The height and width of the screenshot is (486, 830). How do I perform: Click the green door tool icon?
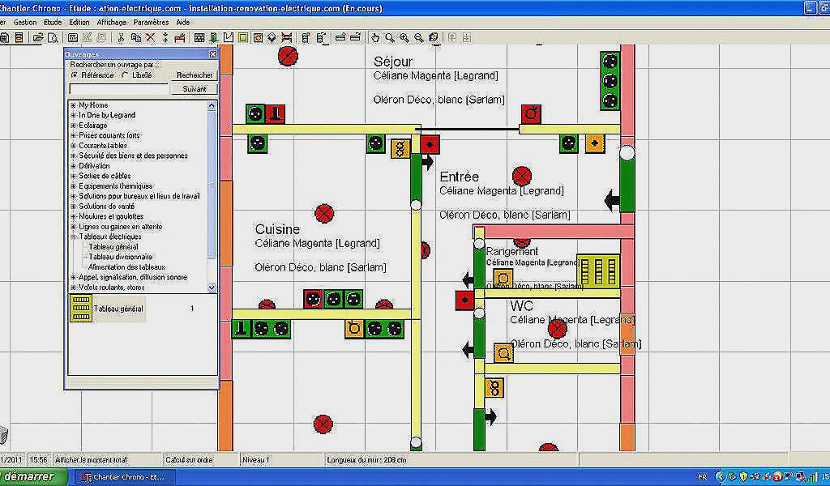(214, 37)
